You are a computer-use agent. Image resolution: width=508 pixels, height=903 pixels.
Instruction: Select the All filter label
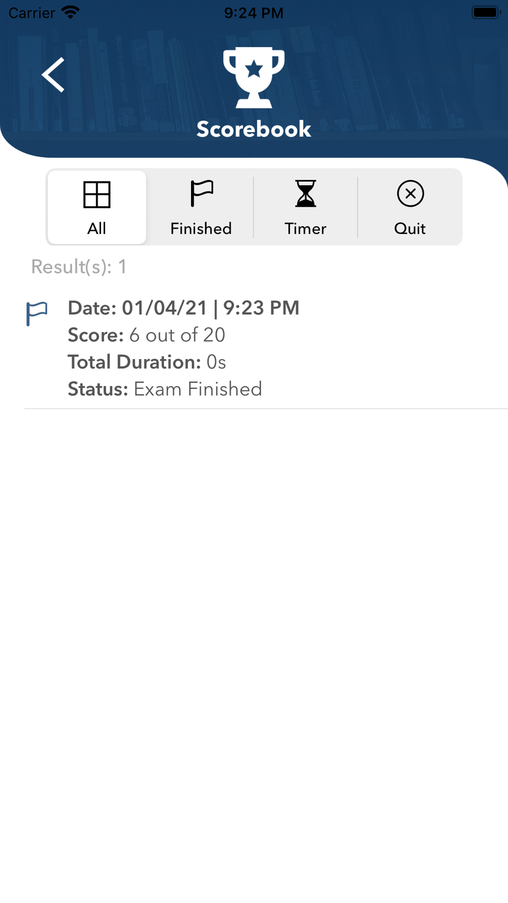(97, 229)
